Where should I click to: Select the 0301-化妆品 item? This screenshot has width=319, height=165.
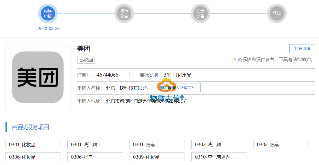click(33, 145)
